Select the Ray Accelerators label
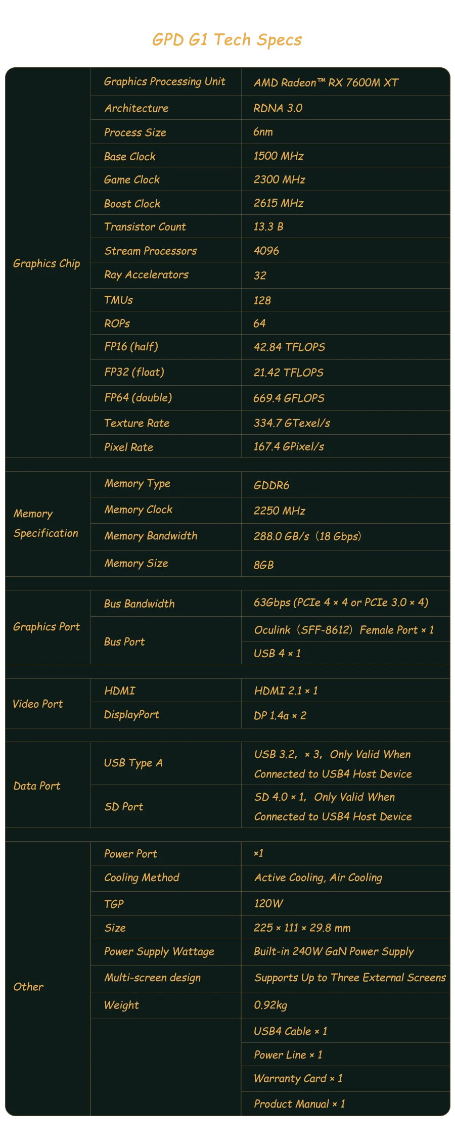This screenshot has height=1147, width=455. coord(146,275)
